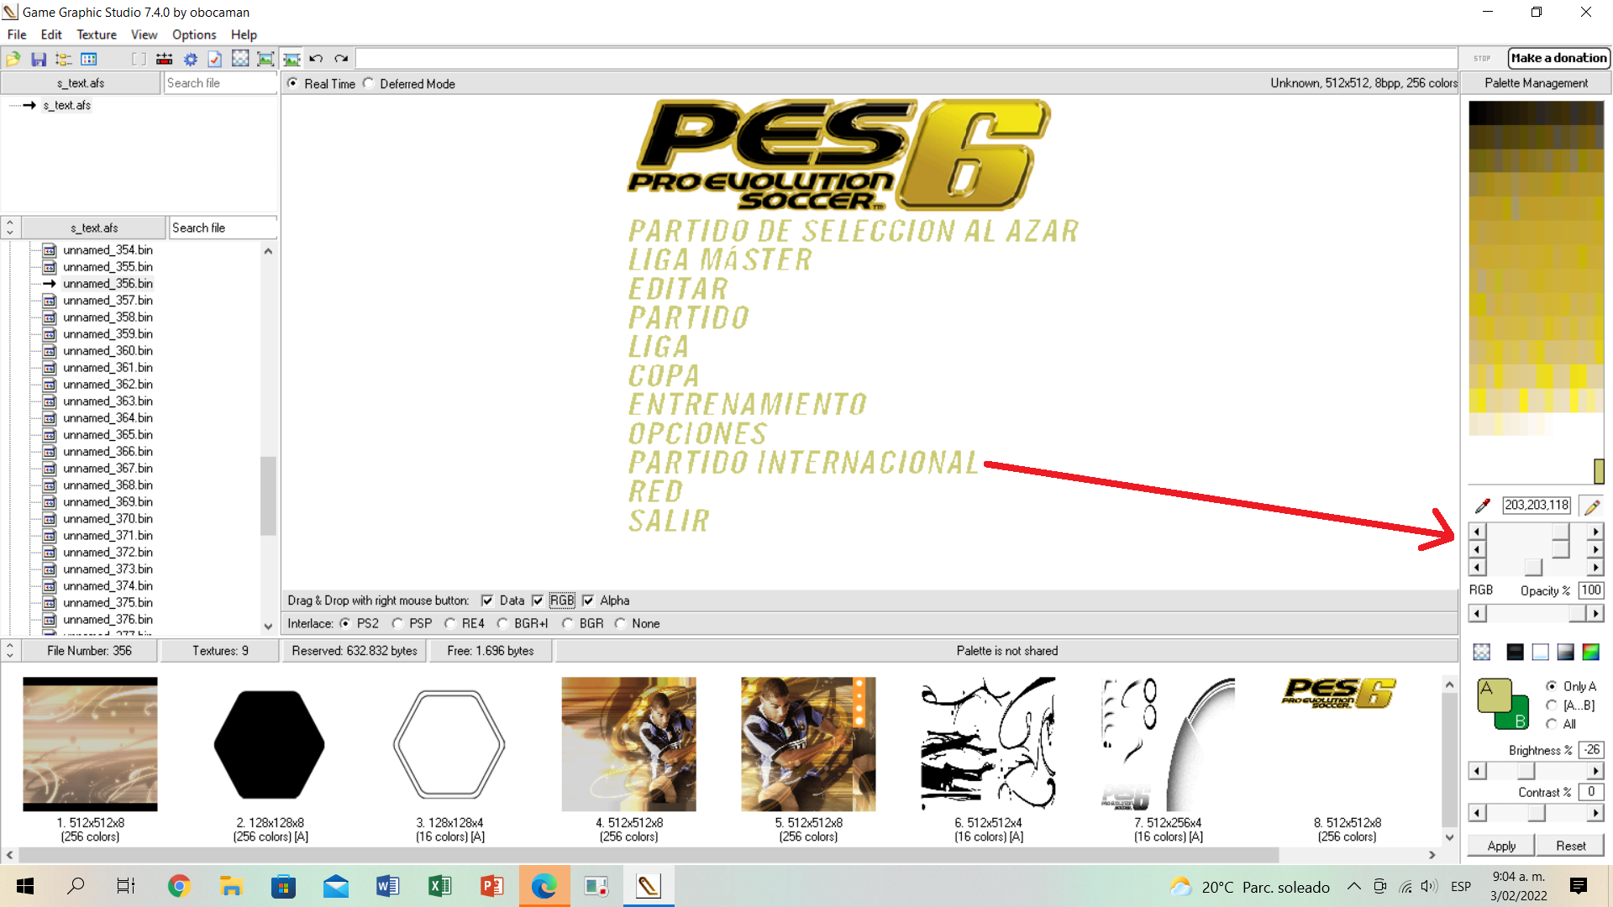Click the brackets toolbar icon
The image size is (1613, 907).
(139, 59)
